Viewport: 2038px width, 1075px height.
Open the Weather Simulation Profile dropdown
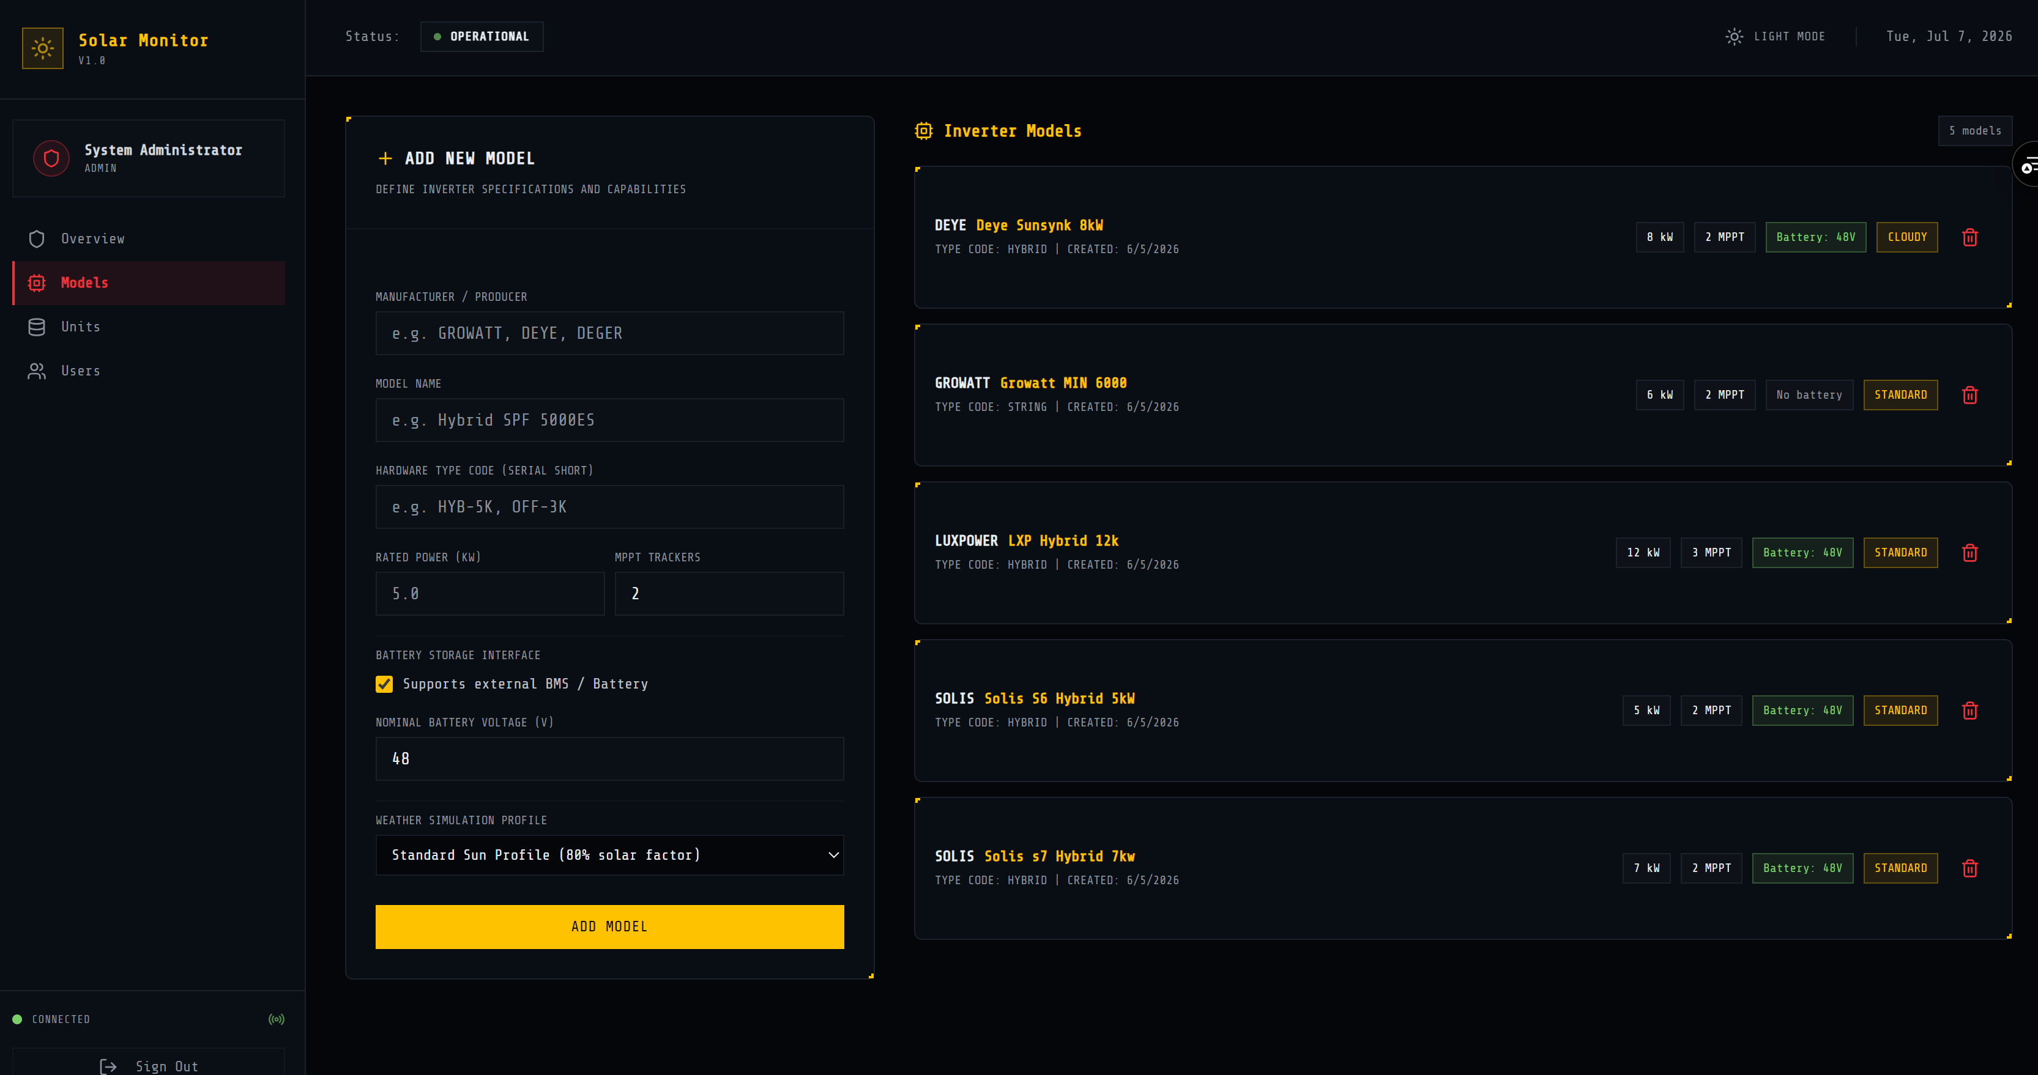(x=609, y=855)
